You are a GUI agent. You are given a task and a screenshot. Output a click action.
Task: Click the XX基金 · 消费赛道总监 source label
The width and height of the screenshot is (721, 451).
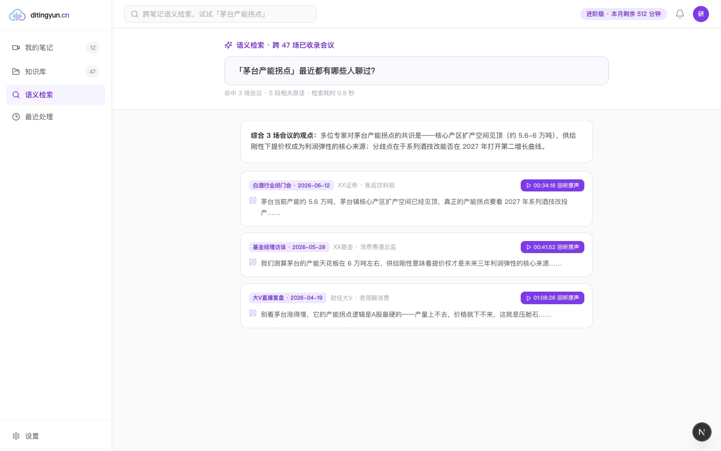[365, 247]
